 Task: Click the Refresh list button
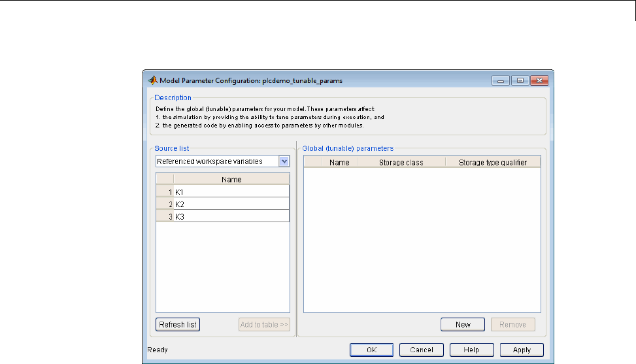[x=178, y=325]
